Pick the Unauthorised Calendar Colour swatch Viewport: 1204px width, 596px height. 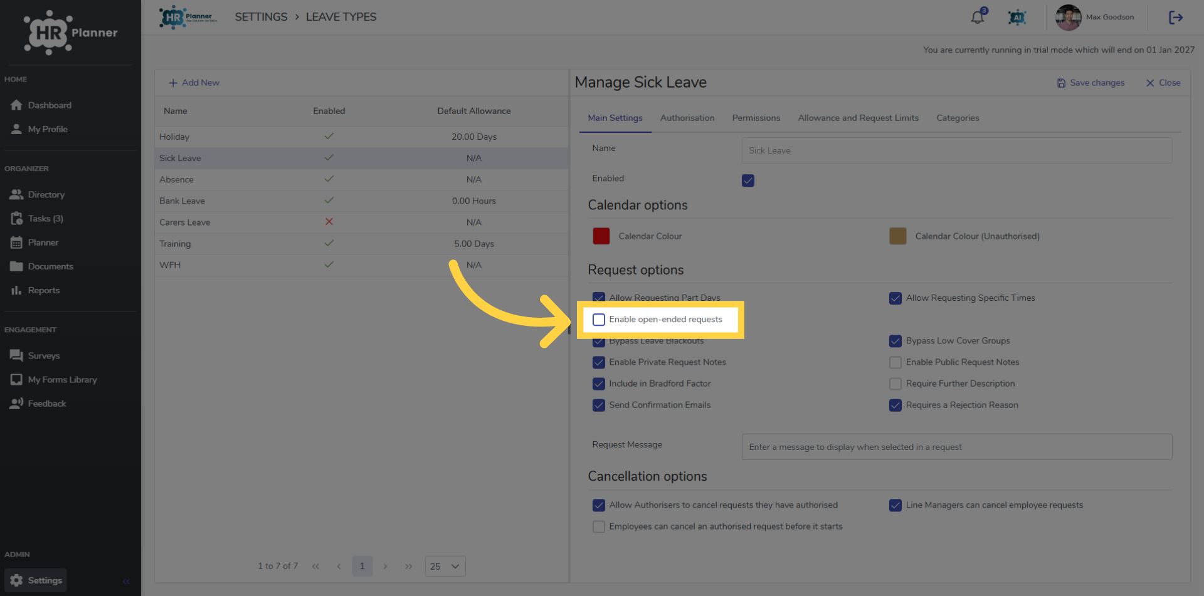click(x=898, y=236)
